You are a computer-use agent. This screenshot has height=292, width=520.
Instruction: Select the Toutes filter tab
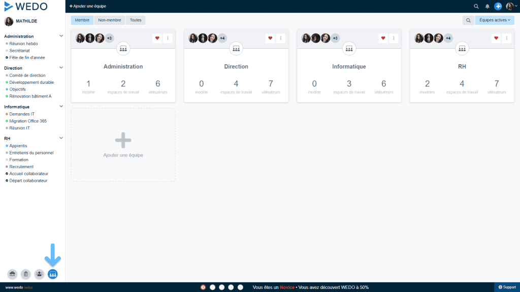[x=136, y=20]
